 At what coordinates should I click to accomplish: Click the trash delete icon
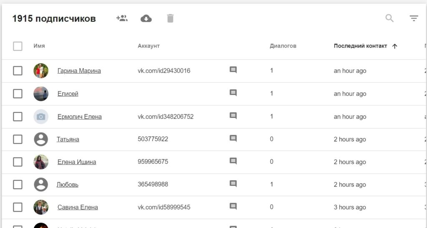click(x=170, y=18)
